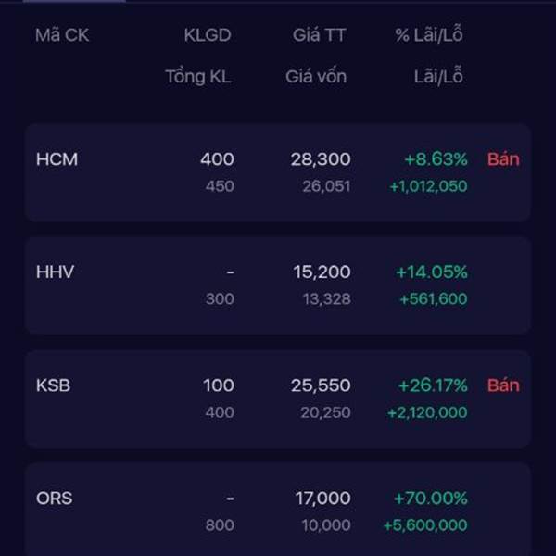Open the HHV stock row
This screenshot has width=556, height=556.
(278, 285)
